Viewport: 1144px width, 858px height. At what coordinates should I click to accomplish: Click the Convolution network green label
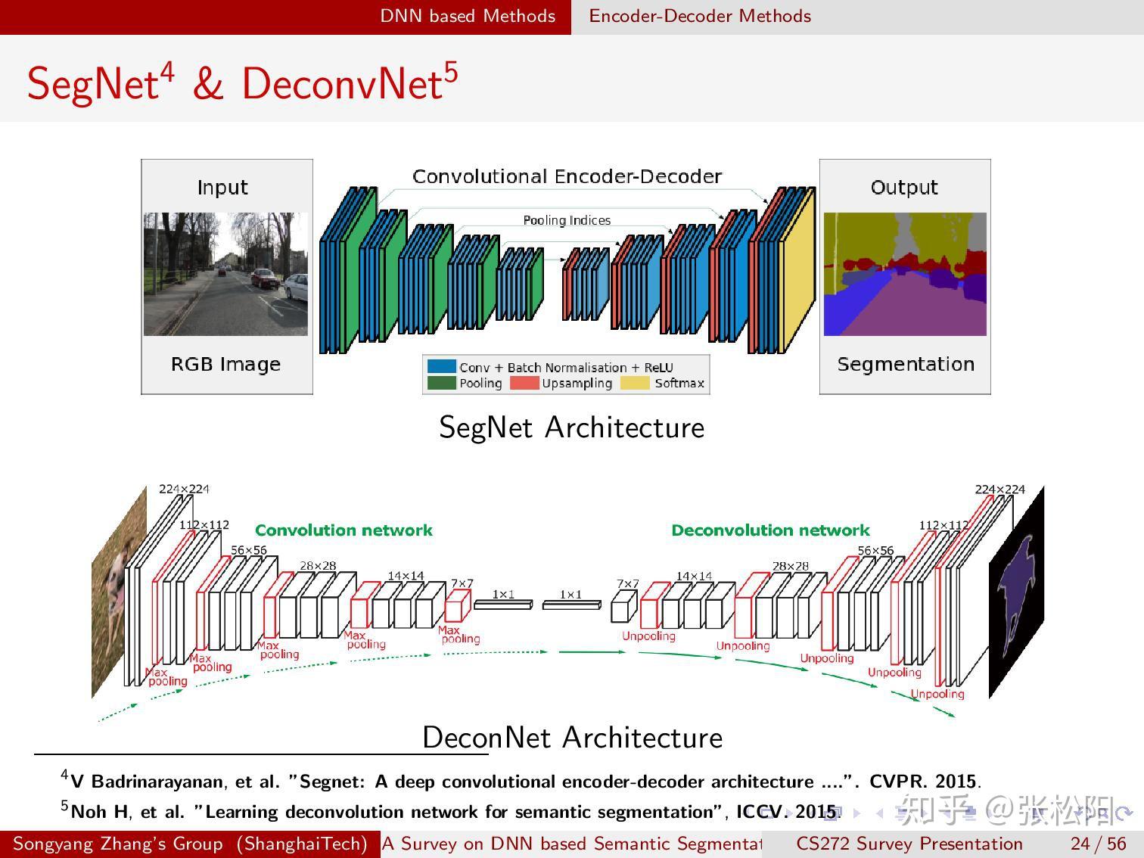point(344,530)
